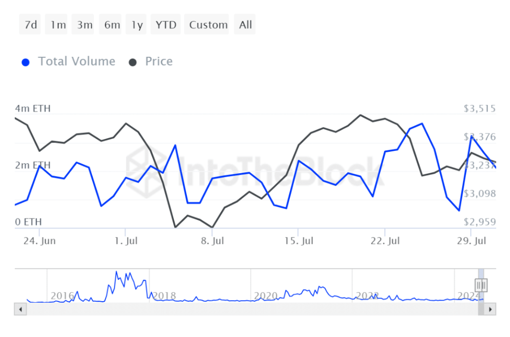Click the 2017 volume spike in navigator
The height and width of the screenshot is (337, 510).
click(x=117, y=272)
